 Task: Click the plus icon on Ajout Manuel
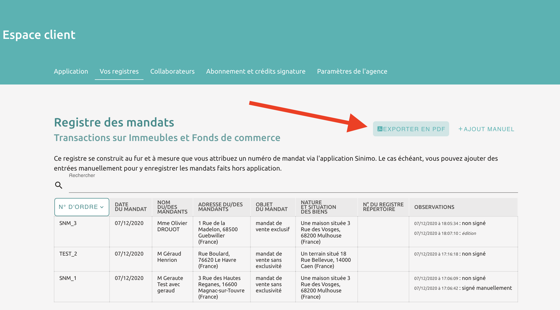click(x=460, y=129)
